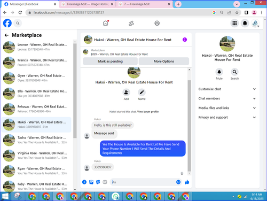Open the Oyee conversation

[x=36, y=78]
